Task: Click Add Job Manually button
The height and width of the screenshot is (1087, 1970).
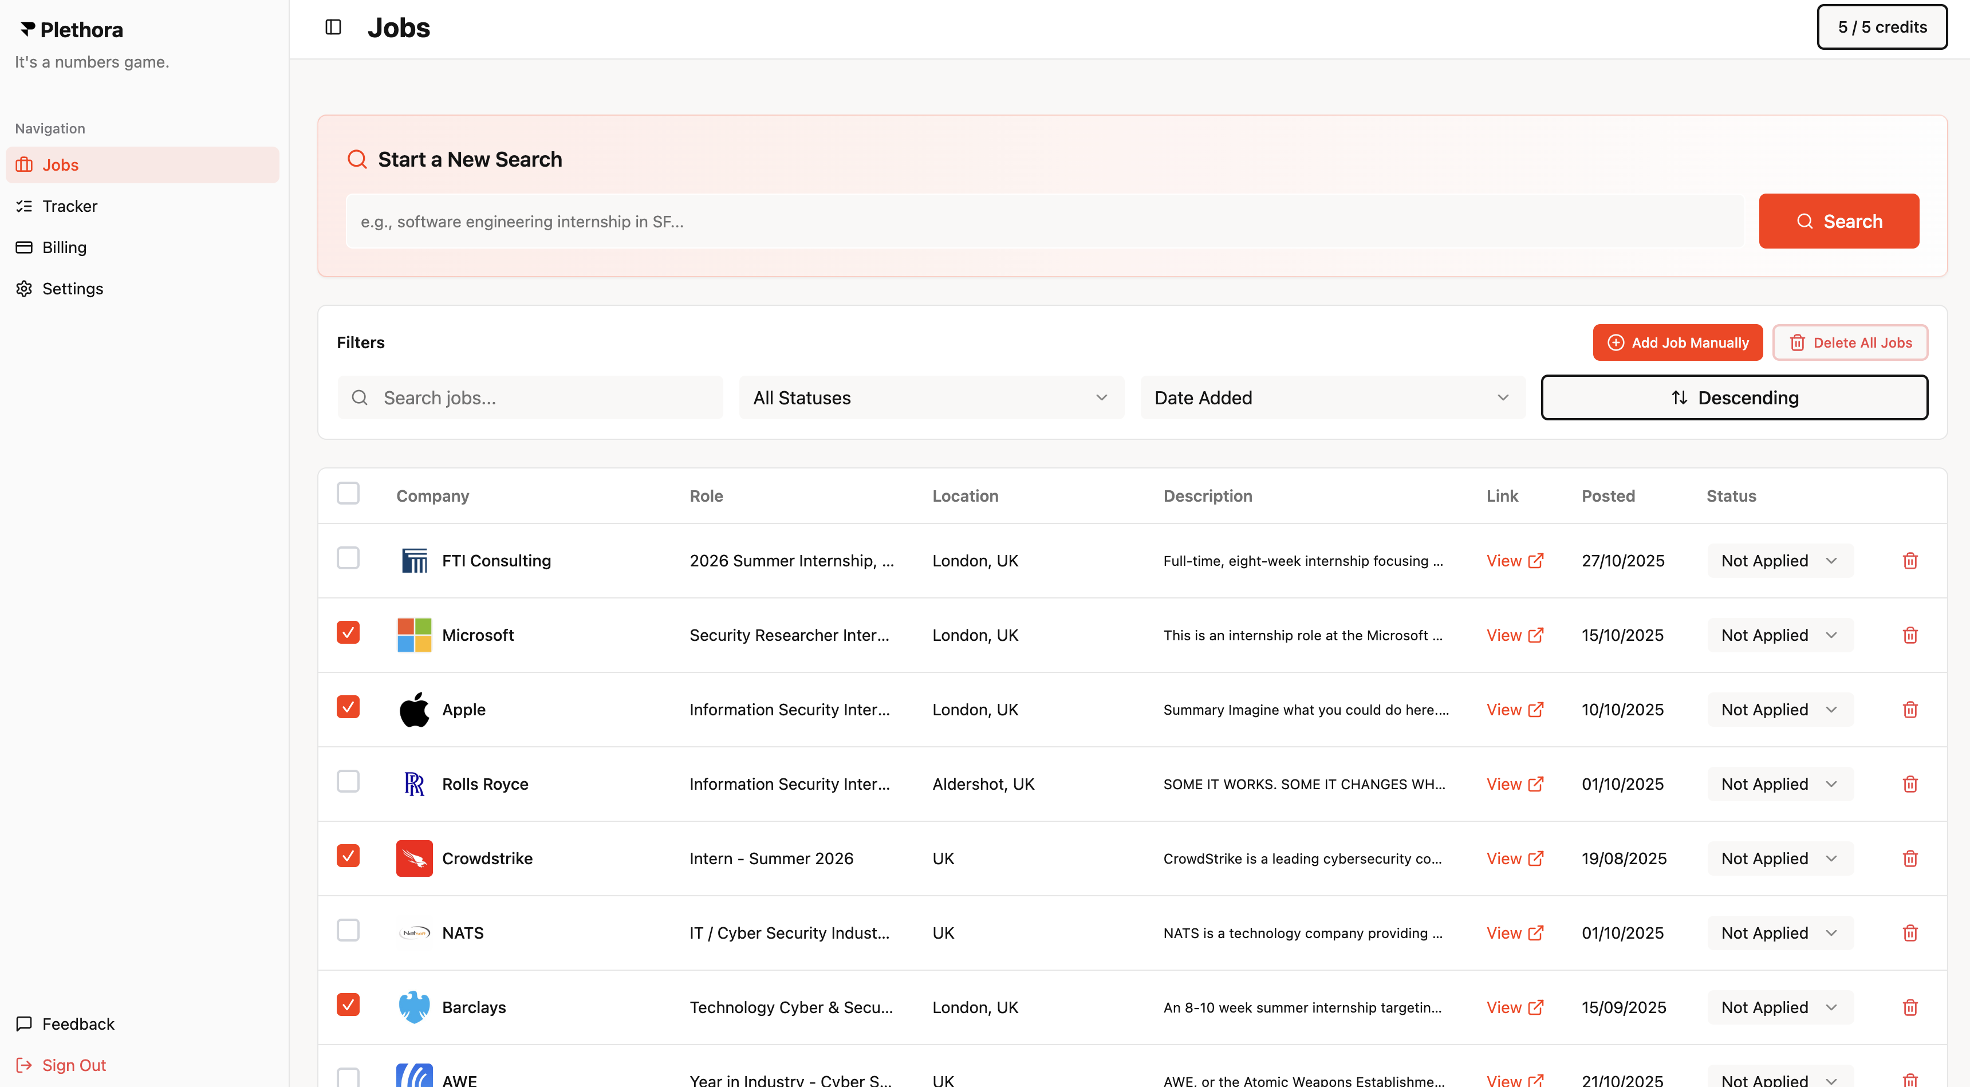Action: (x=1677, y=342)
